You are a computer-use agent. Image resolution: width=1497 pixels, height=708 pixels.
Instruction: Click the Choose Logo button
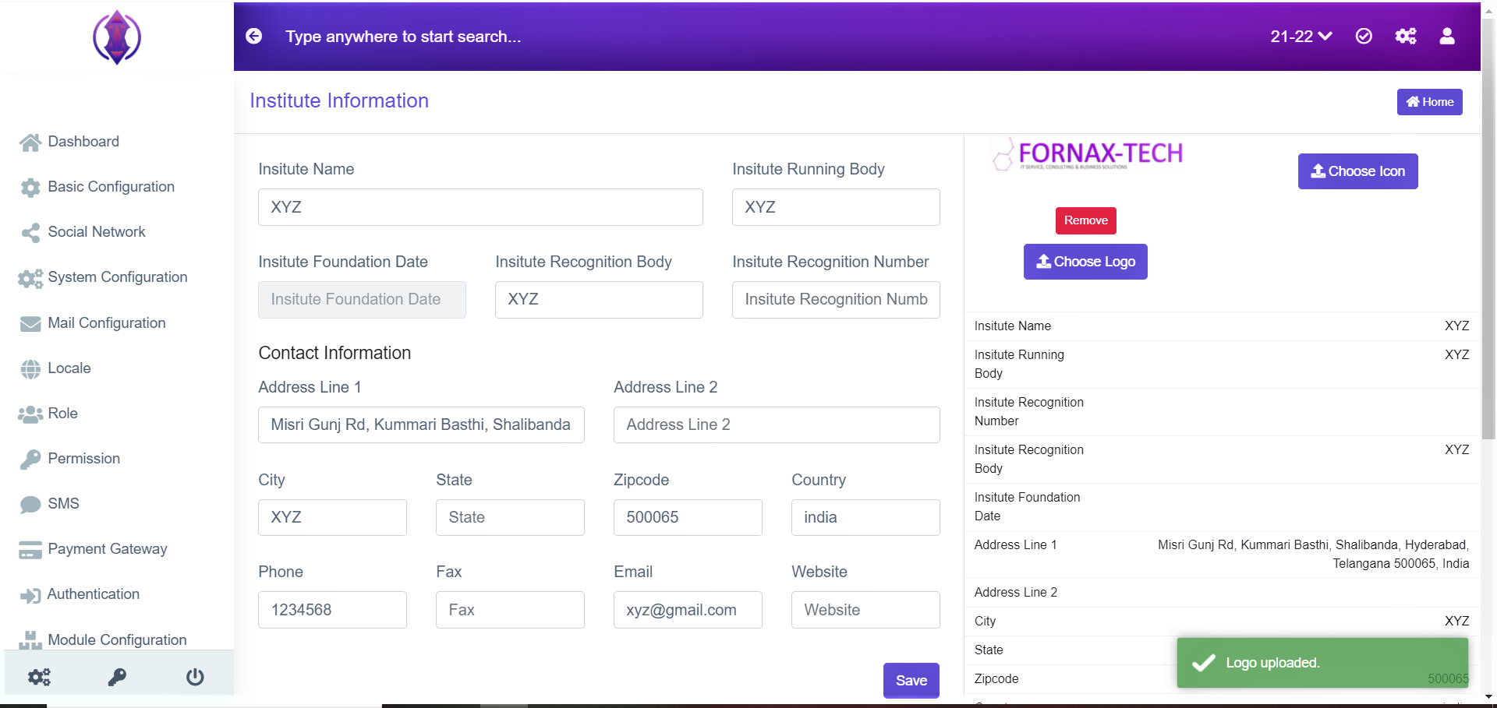click(x=1085, y=262)
